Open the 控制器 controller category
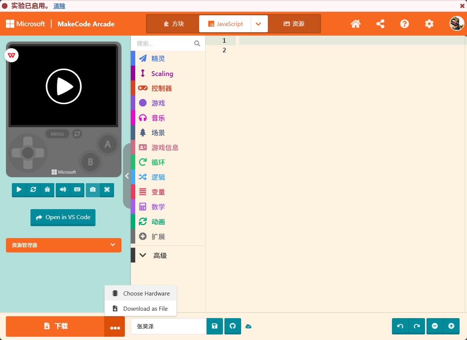 click(168, 88)
